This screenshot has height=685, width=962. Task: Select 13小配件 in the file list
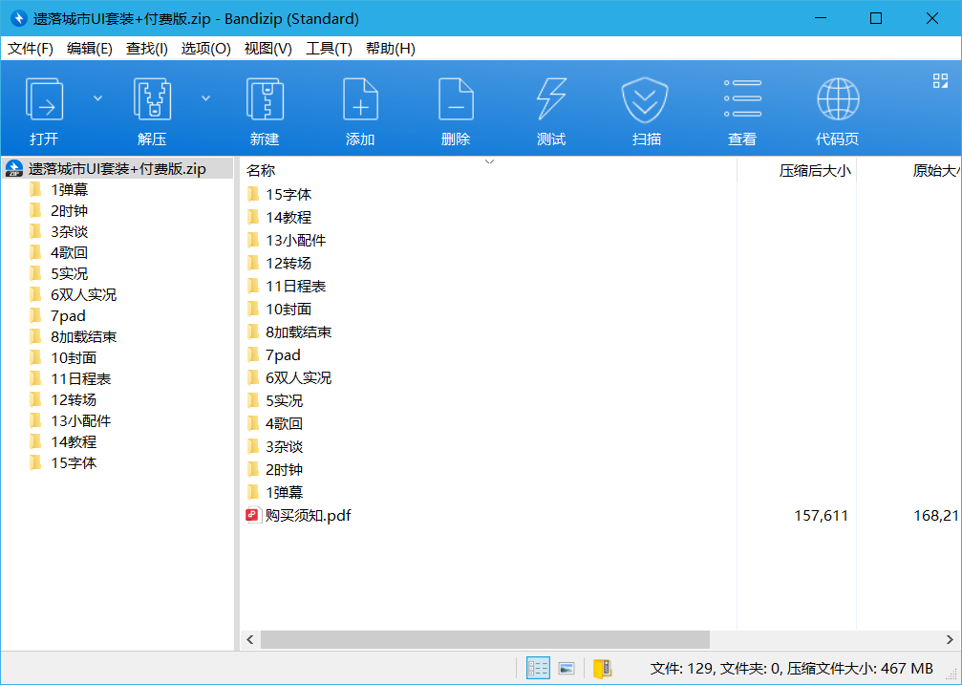click(x=296, y=240)
